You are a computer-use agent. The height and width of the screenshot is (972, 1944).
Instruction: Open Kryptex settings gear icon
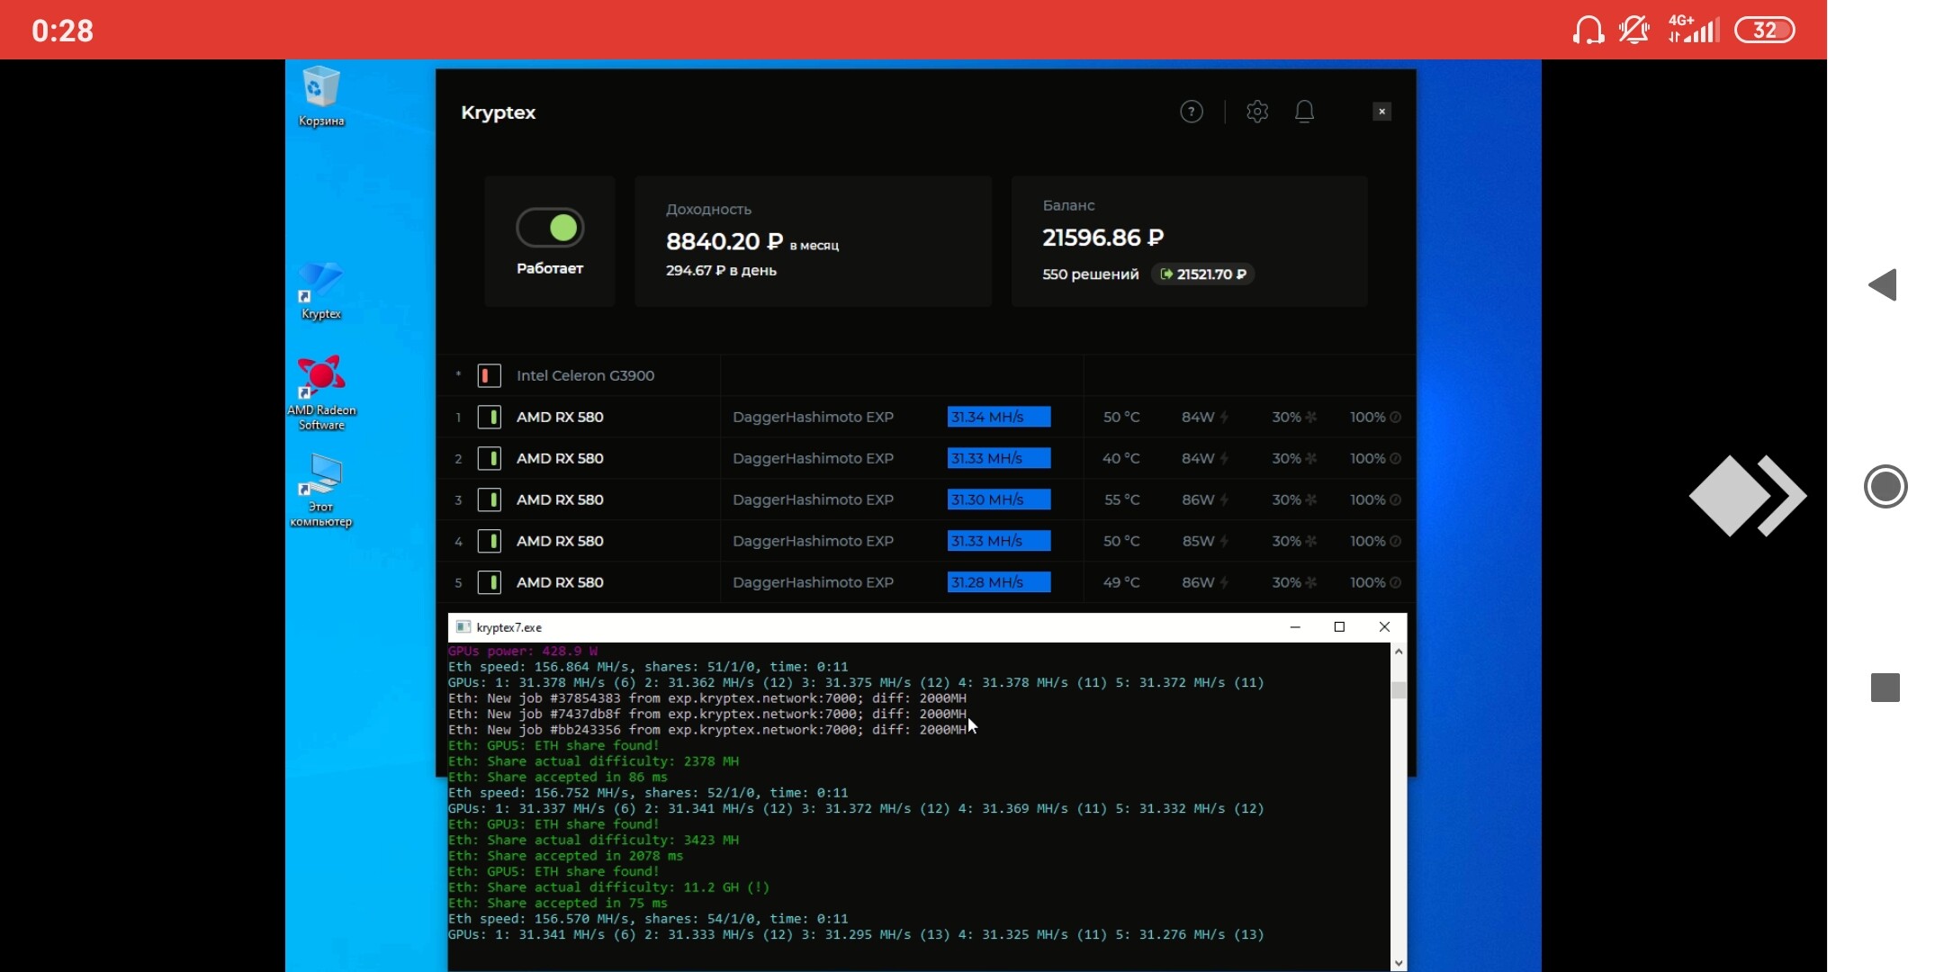(1257, 112)
